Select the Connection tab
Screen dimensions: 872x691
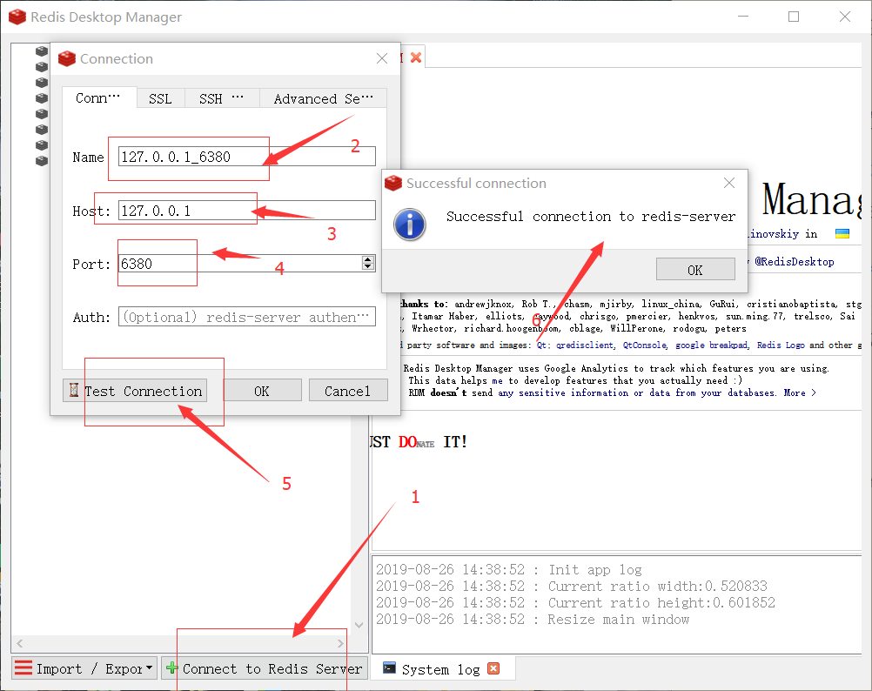pyautogui.click(x=98, y=97)
